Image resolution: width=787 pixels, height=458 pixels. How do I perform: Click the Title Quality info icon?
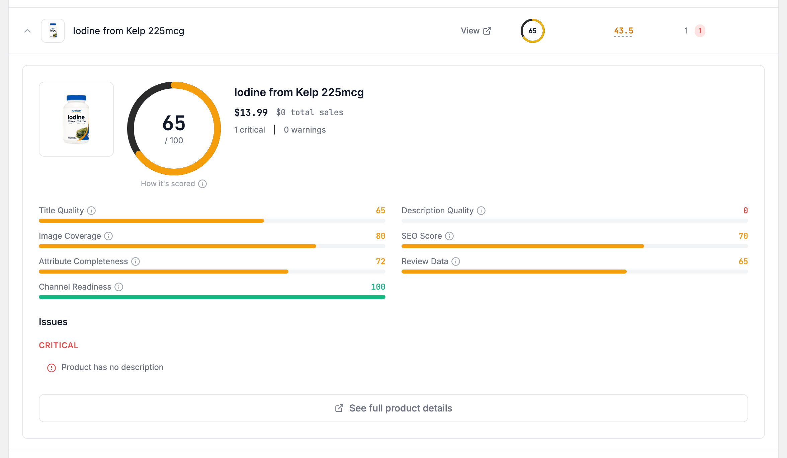pos(91,211)
